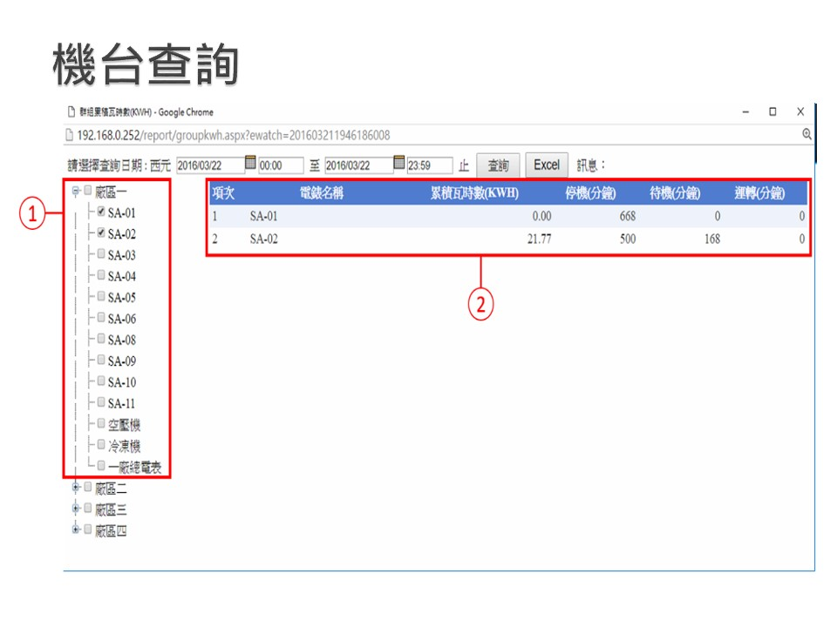Image resolution: width=837 pixels, height=627 pixels.
Task: Check the 一廠總電表 checkbox
Action: [x=102, y=466]
